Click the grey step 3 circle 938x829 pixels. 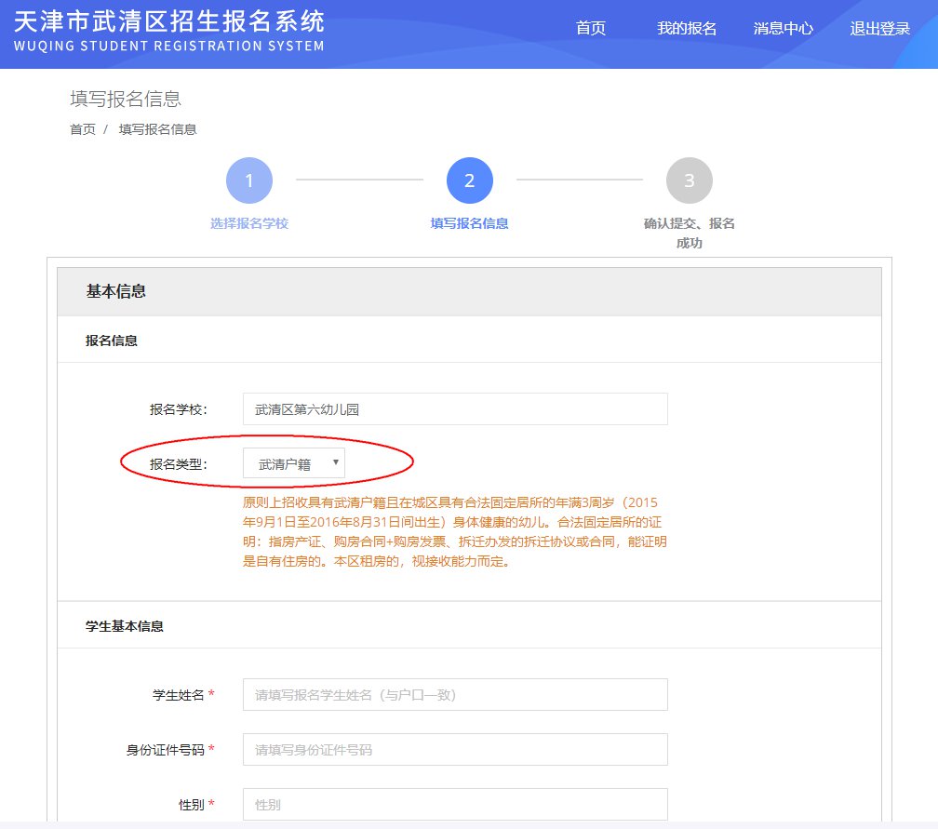(x=689, y=181)
